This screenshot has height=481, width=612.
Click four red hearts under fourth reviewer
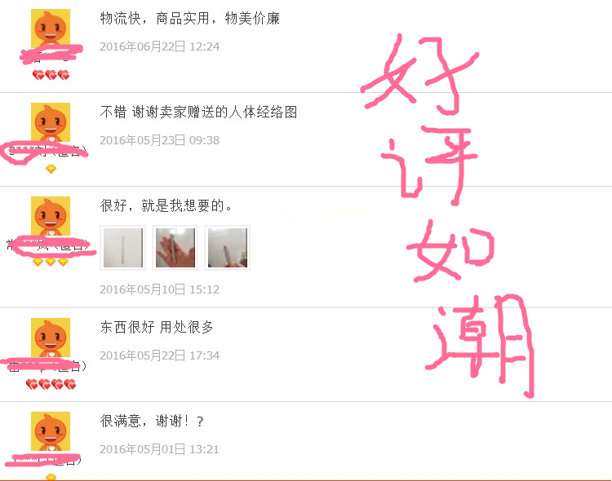(51, 385)
